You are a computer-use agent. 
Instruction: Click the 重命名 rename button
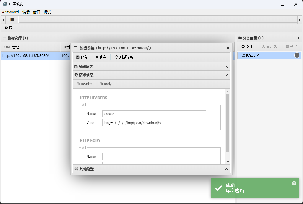pos(269,47)
